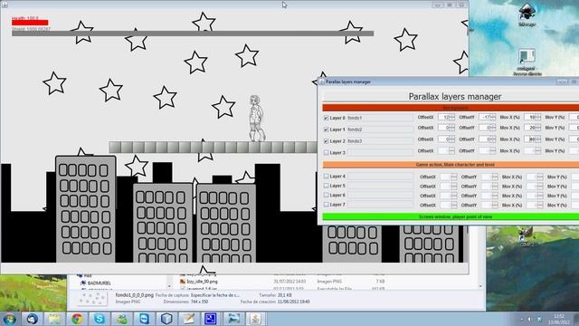579x326 pixels.
Task: Click the Parallax layers manager window icon
Action: click(322, 81)
